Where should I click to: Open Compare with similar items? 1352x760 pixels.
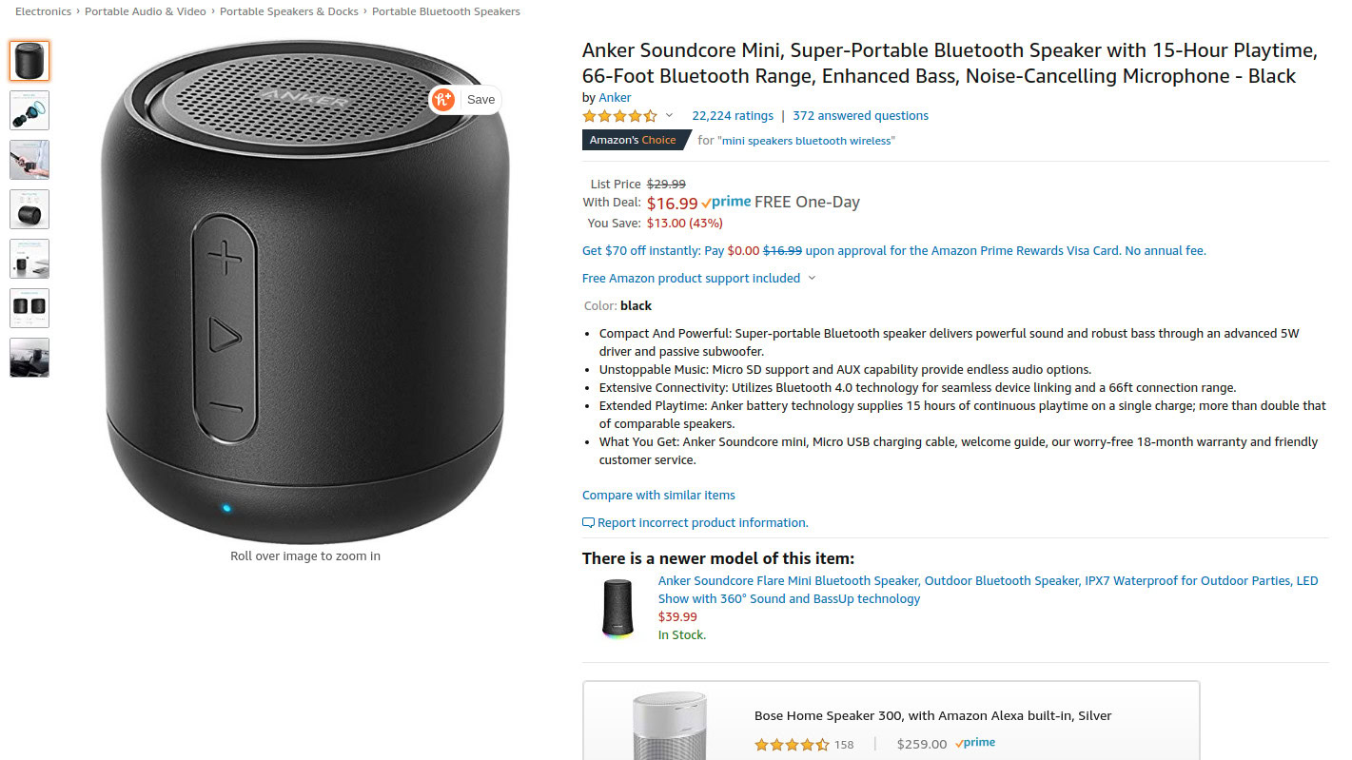pyautogui.click(x=658, y=496)
